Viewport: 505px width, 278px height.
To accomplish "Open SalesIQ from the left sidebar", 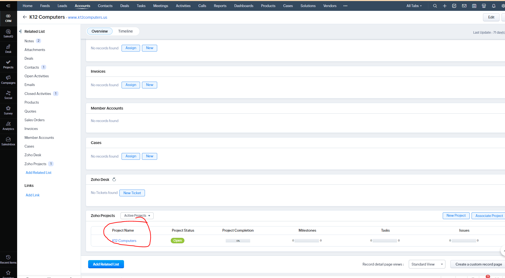I will (x=8, y=34).
